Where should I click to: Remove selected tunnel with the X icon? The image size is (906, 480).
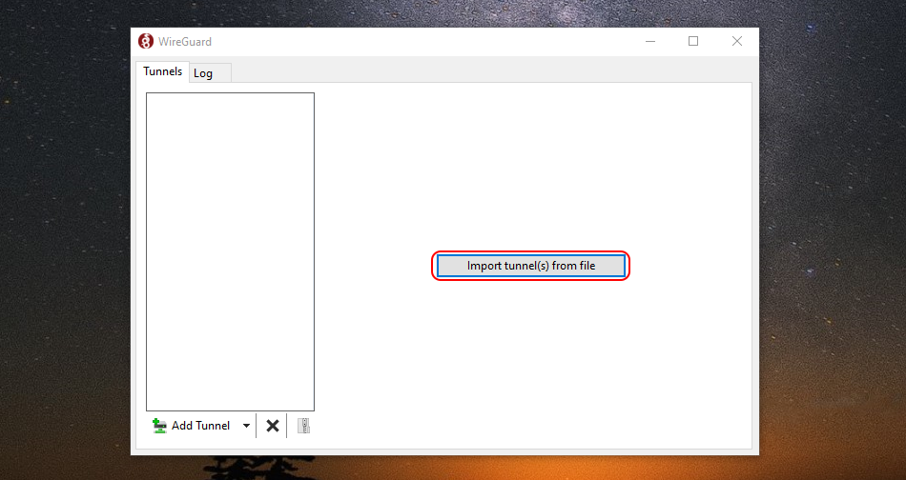(x=273, y=426)
